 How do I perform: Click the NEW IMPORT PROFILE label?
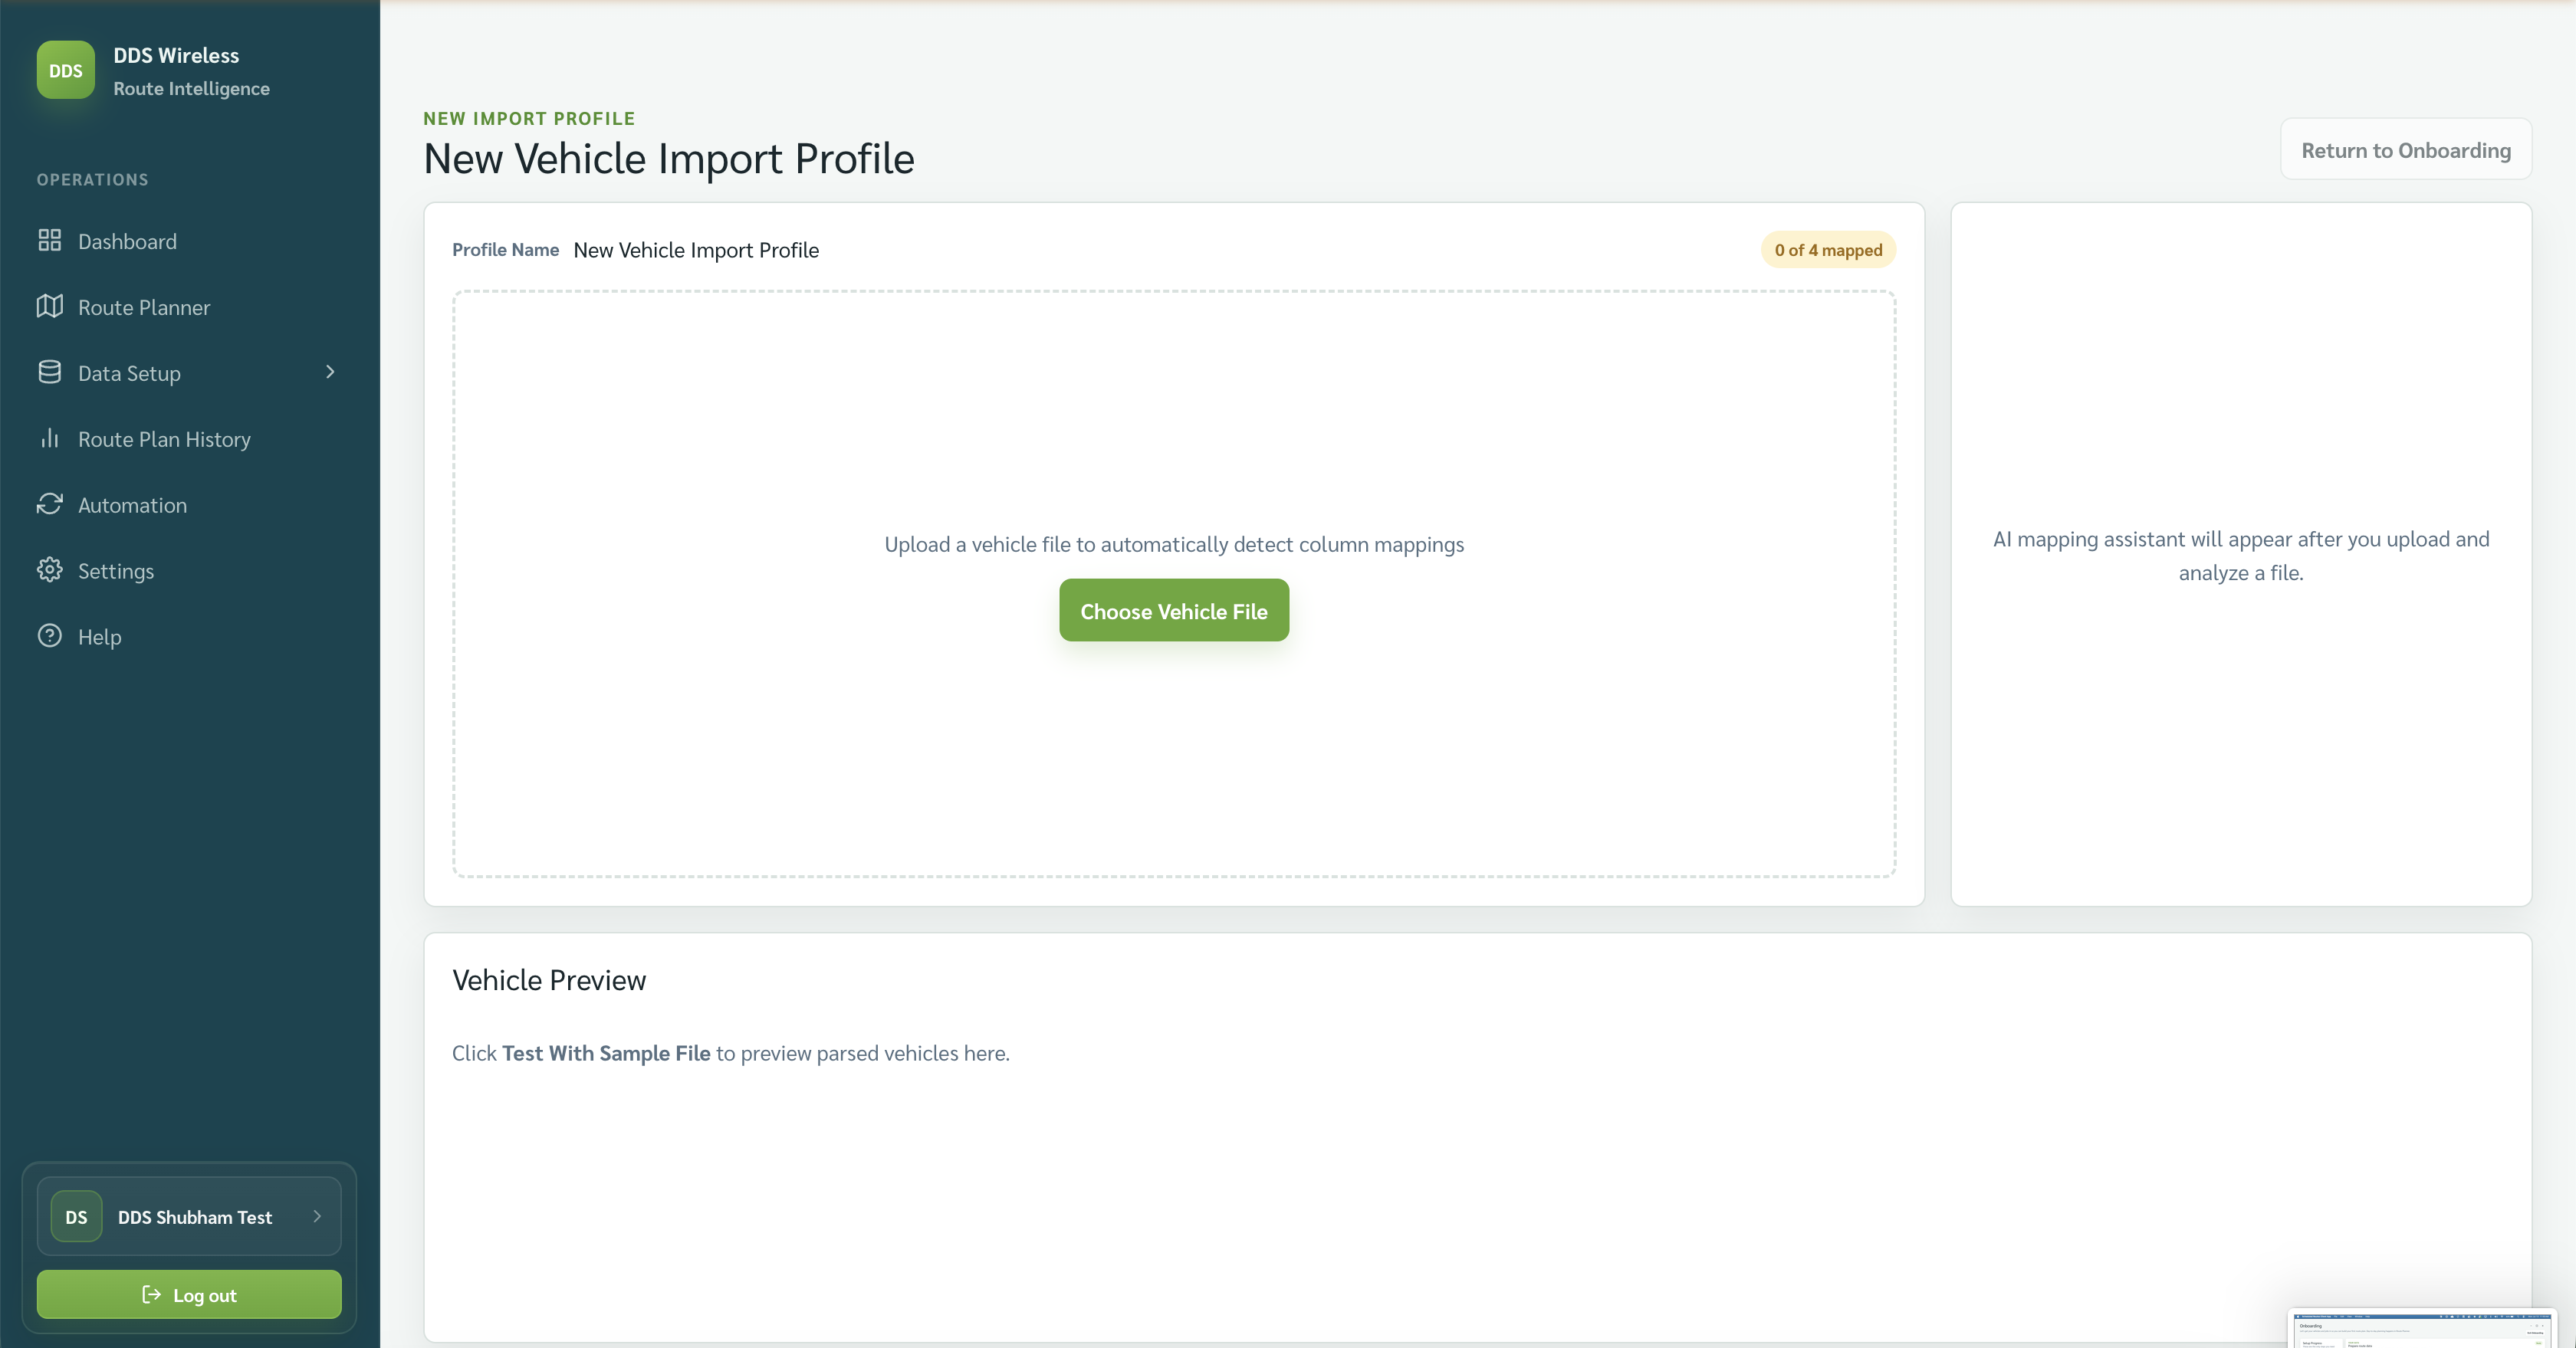click(x=529, y=118)
